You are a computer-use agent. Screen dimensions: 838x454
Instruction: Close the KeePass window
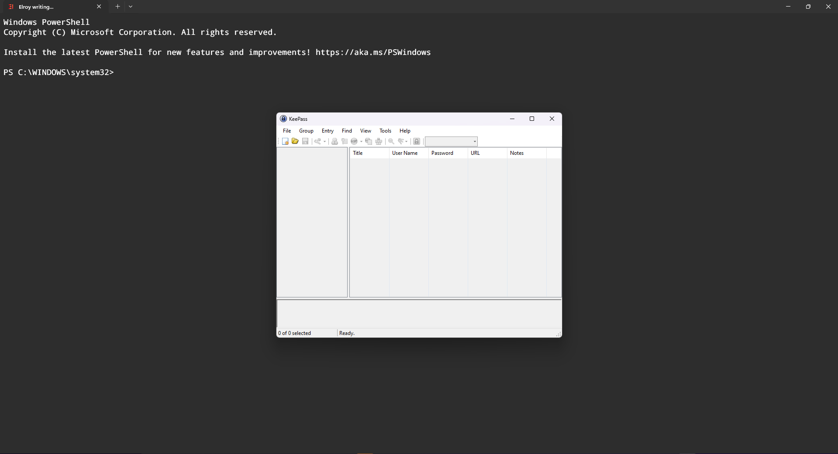552,119
